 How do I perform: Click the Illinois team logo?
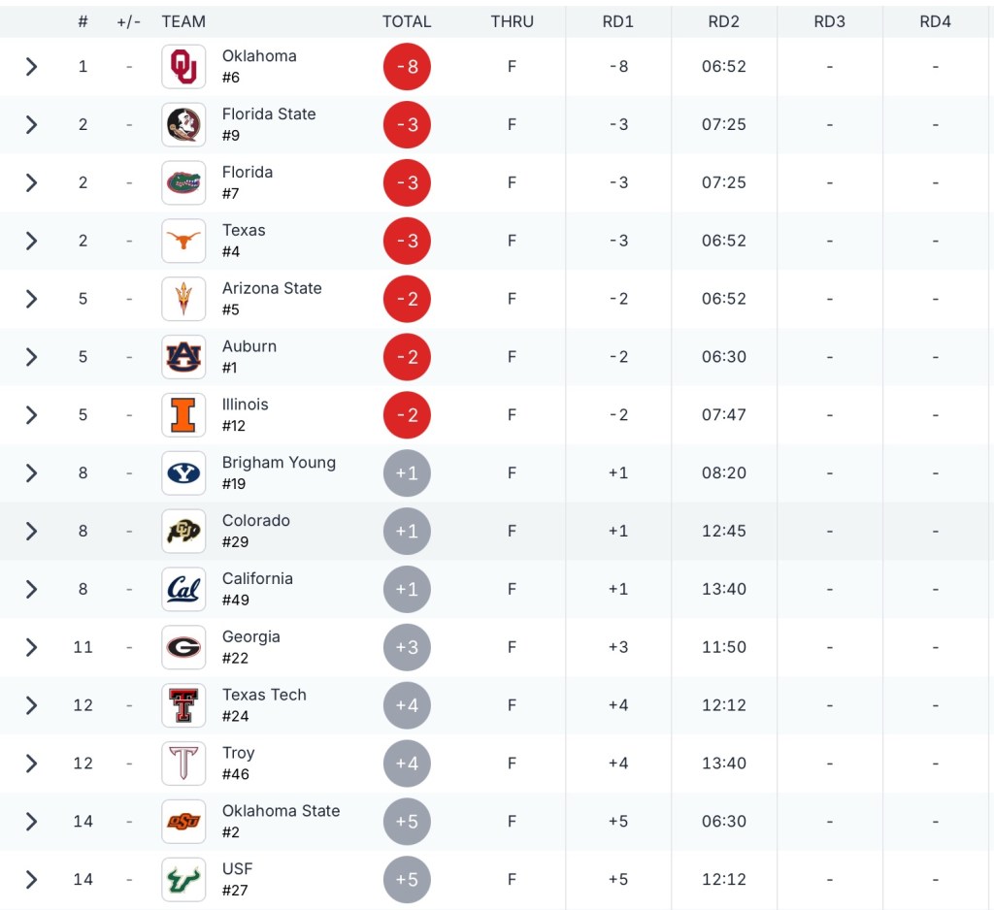tap(183, 415)
